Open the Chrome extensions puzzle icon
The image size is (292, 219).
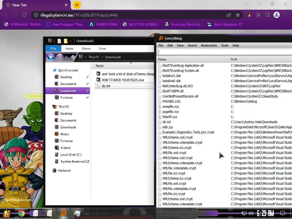point(258,15)
